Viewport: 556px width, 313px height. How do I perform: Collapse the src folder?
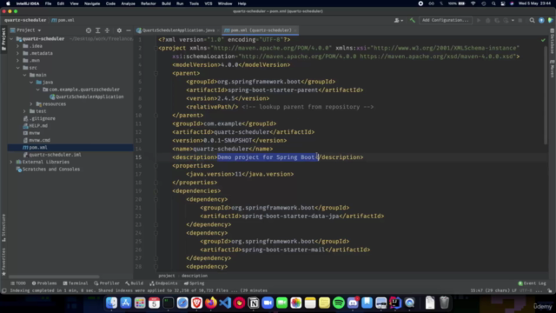[x=17, y=68]
